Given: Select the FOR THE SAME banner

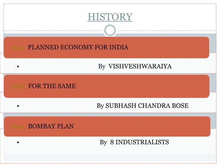Looking at the screenshot, I should (107, 86).
